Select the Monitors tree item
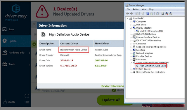 coord(141,50)
